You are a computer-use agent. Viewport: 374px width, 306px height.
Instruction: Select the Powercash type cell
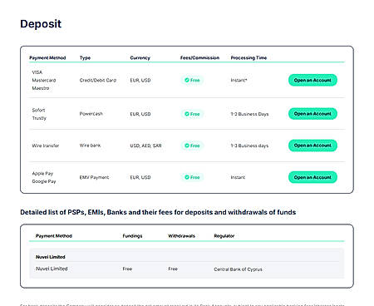[91, 114]
